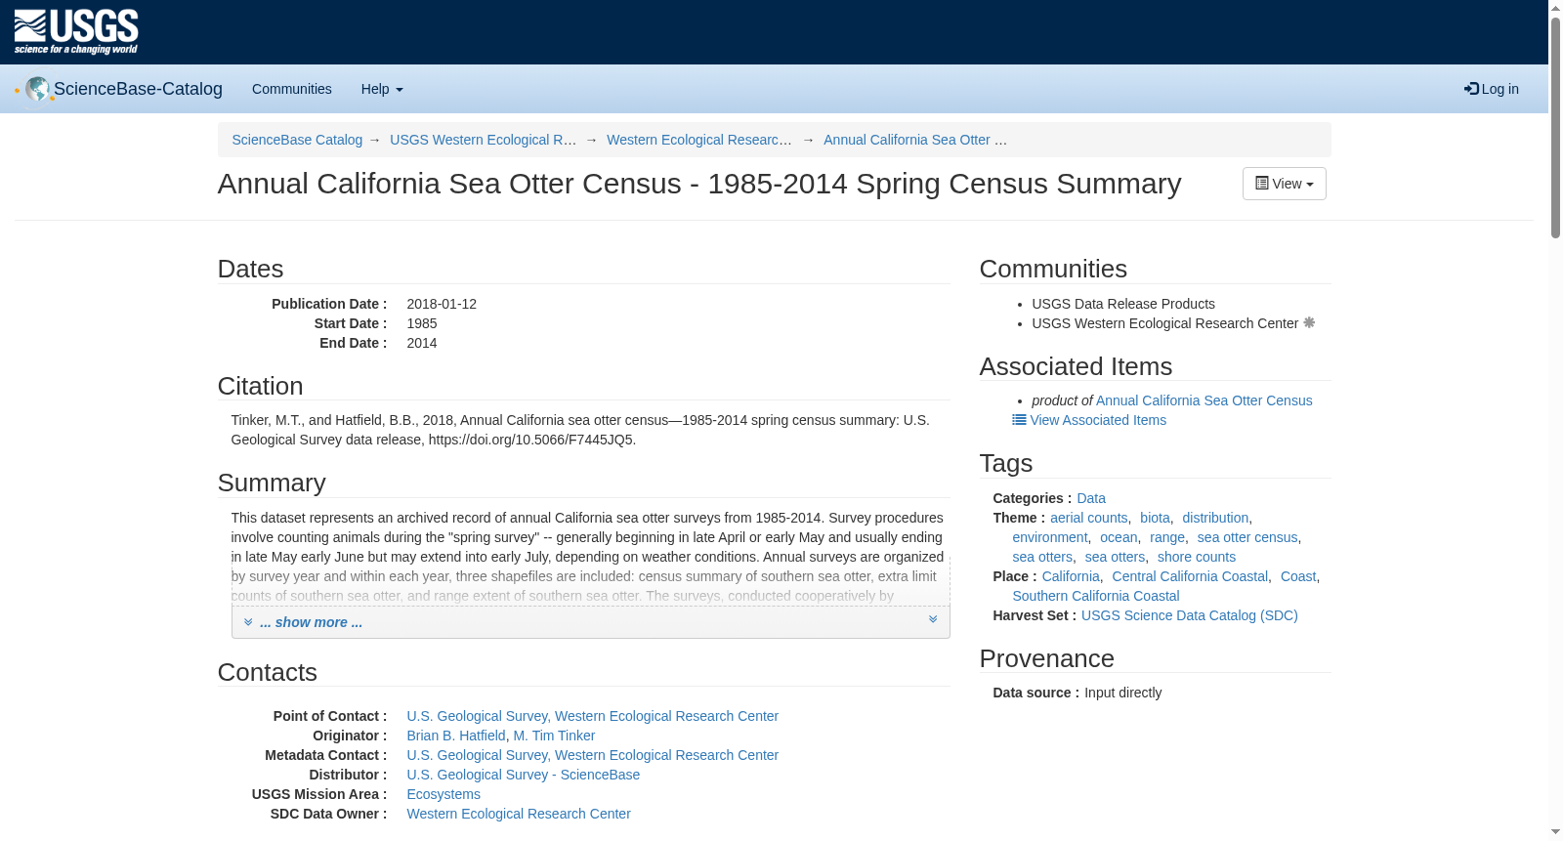Click the scrollbar up arrow
Screen dimensions: 1563x841
1555,8
